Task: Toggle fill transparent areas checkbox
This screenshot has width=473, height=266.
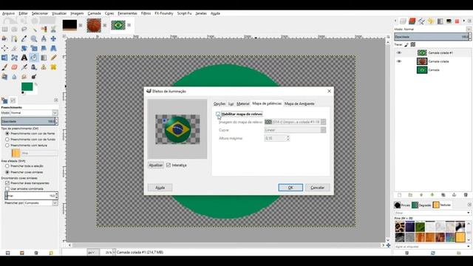Action: [x=7, y=183]
